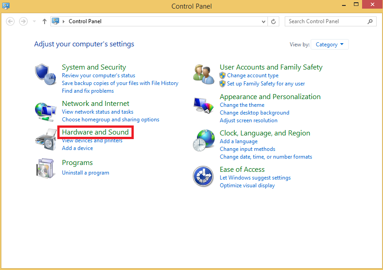
Task: Open the Clock, Language, and Region globe icon
Action: (204, 140)
